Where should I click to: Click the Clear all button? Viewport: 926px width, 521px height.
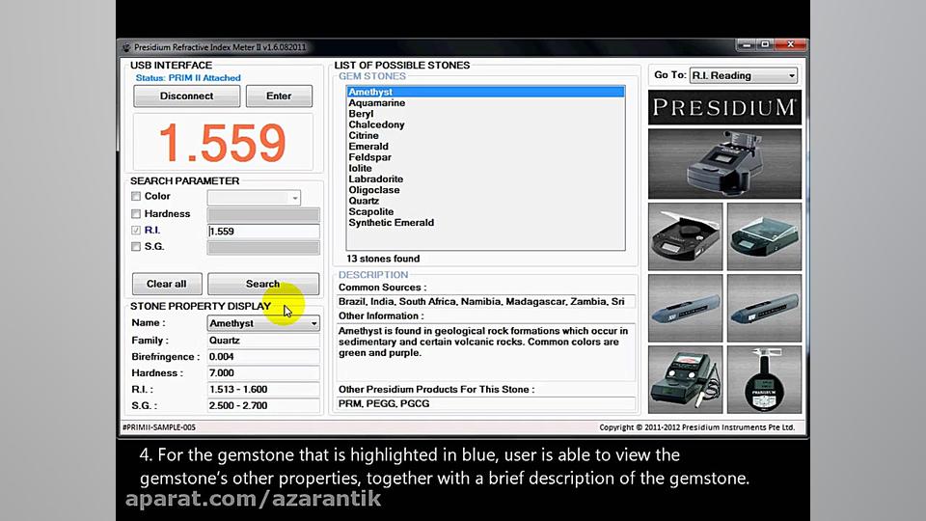point(167,284)
